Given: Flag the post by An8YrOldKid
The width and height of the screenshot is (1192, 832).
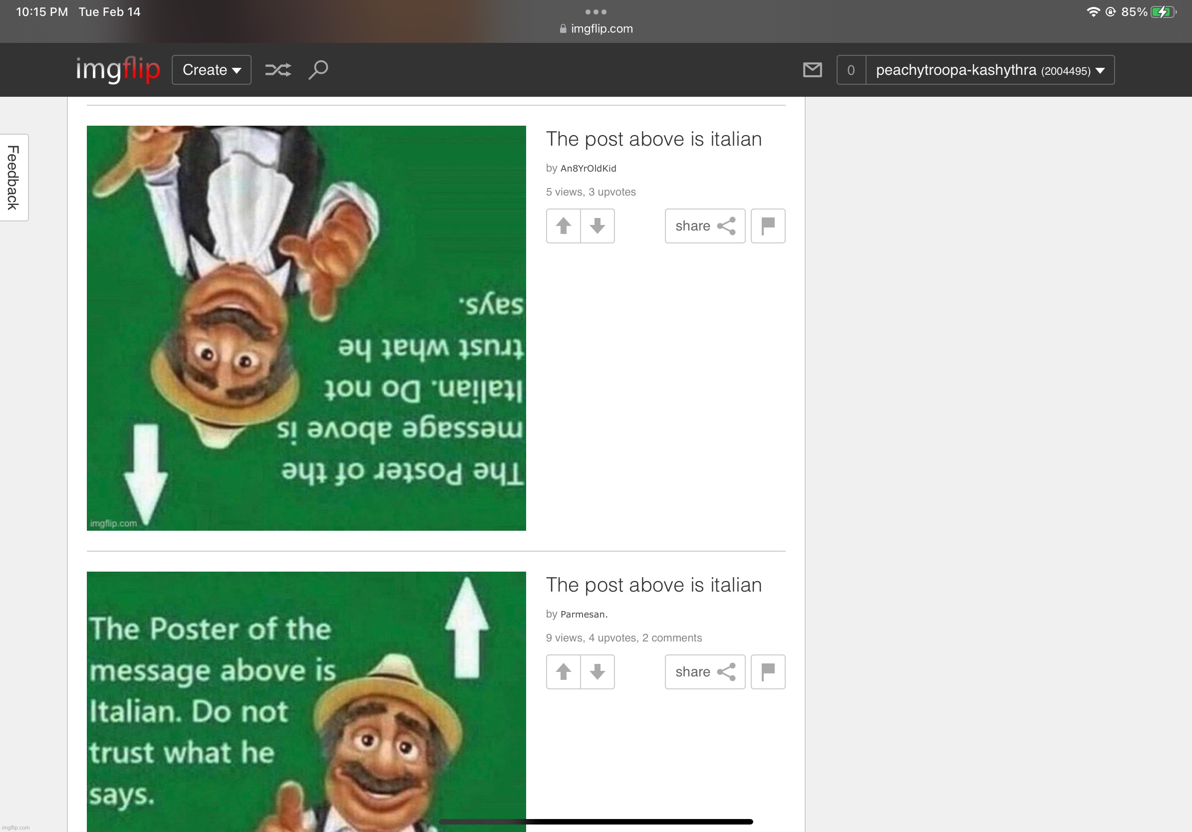Looking at the screenshot, I should (x=768, y=225).
